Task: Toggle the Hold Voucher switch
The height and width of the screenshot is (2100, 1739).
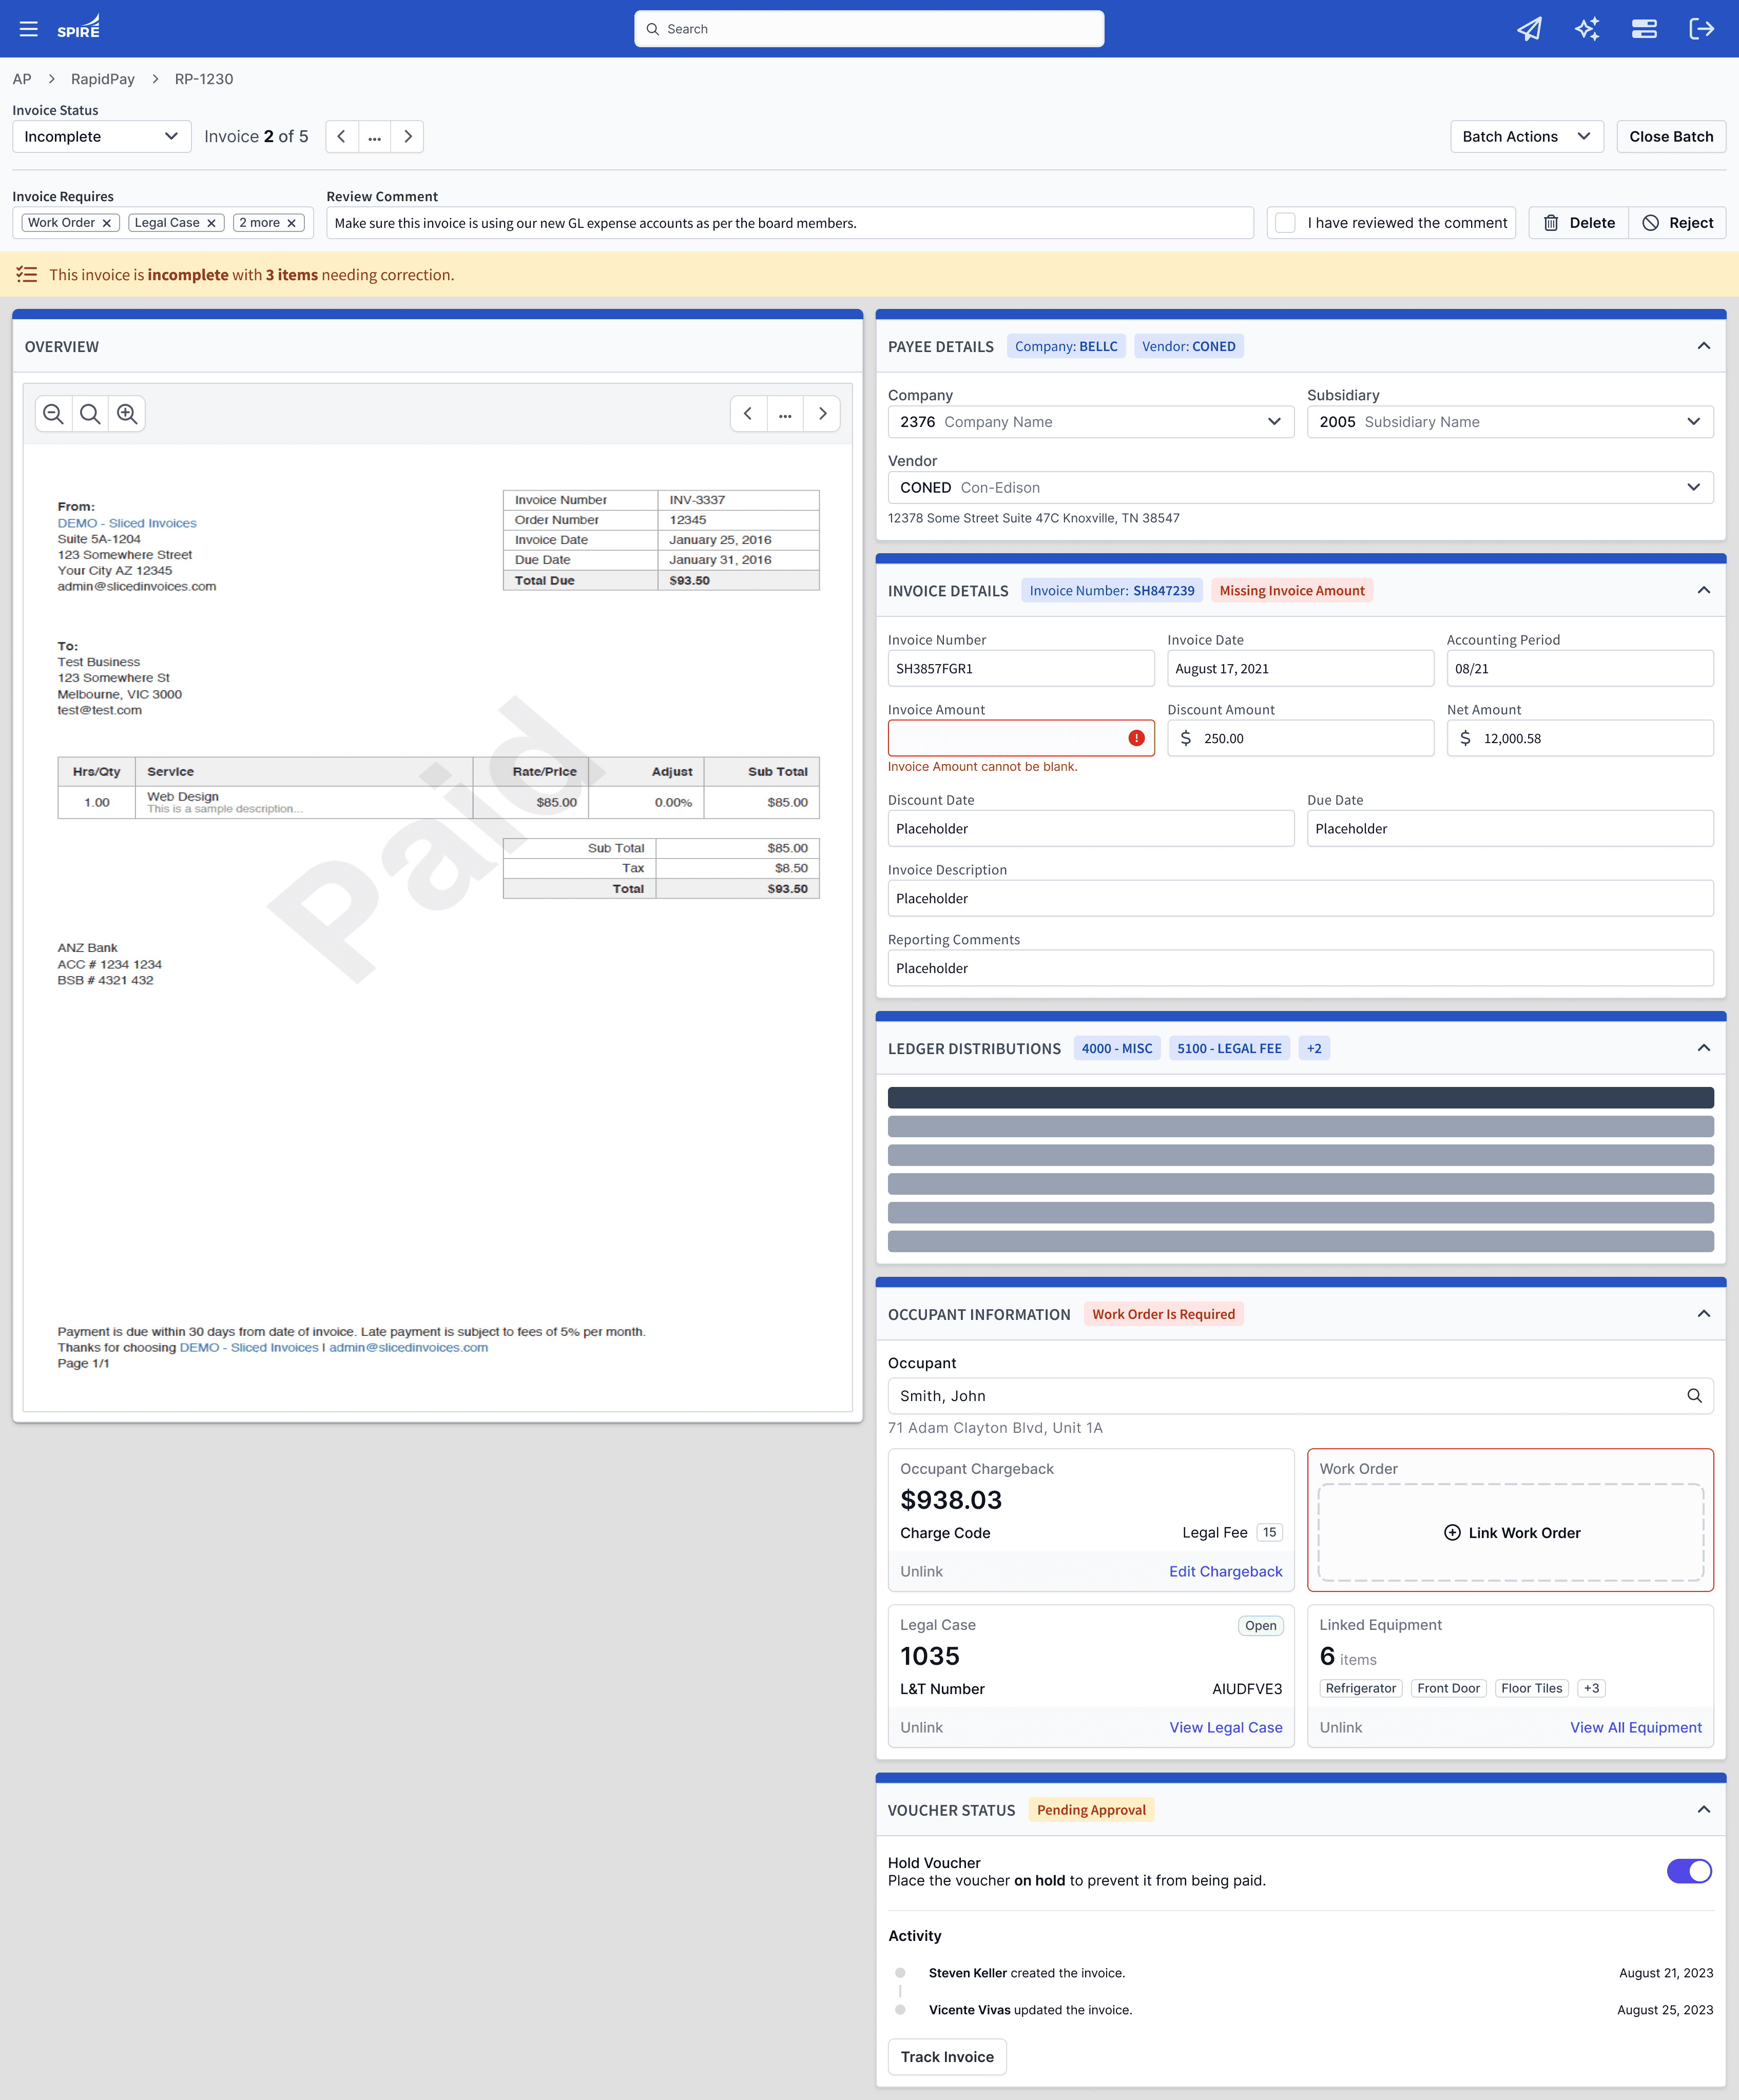Action: tap(1689, 1871)
